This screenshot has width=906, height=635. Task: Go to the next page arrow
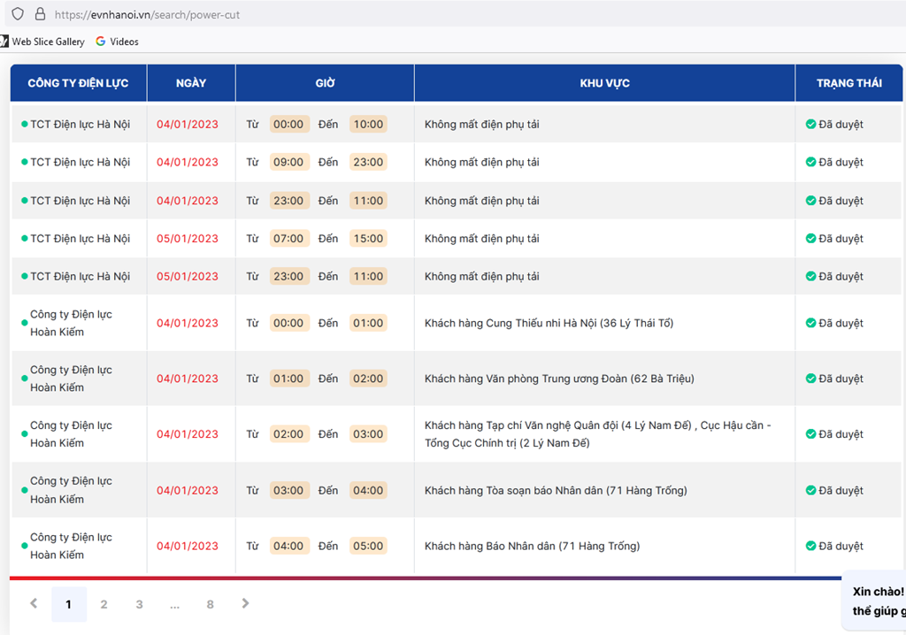pos(245,604)
